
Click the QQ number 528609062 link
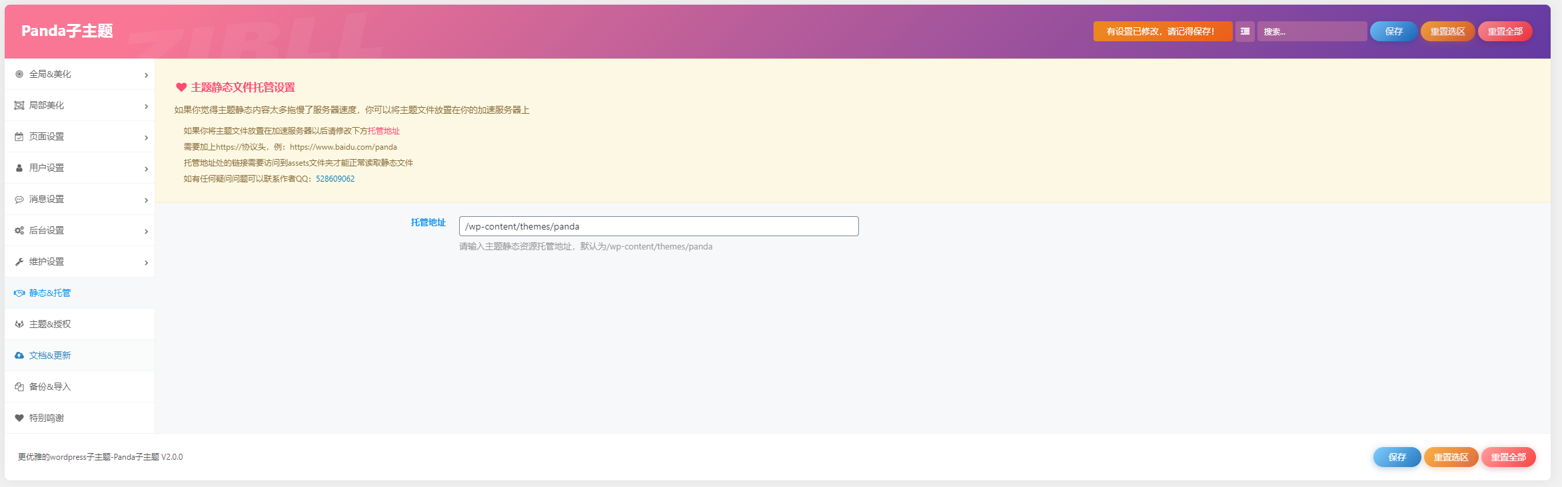click(335, 179)
